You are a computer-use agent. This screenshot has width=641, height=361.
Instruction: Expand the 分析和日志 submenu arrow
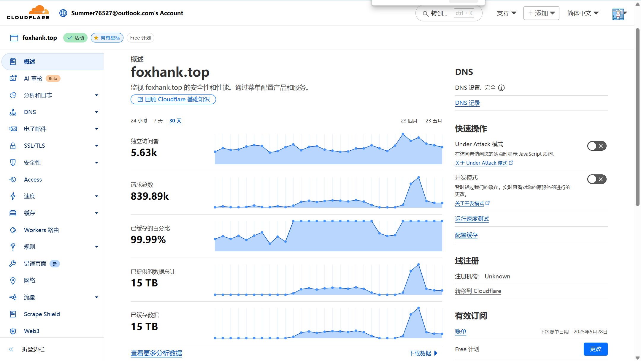[96, 95]
